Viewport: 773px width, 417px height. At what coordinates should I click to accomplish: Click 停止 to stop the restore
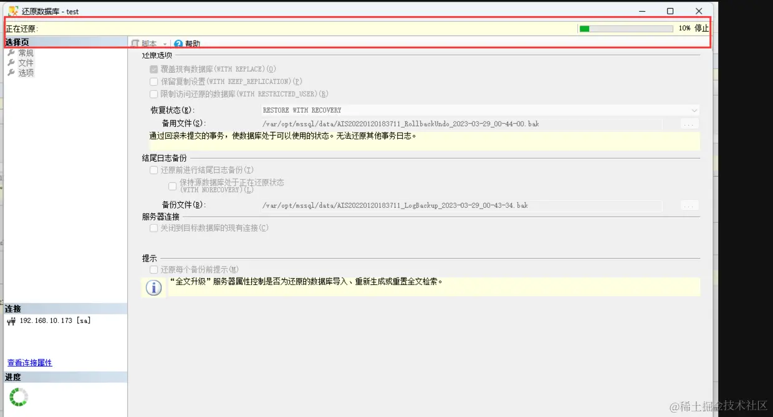click(x=702, y=28)
